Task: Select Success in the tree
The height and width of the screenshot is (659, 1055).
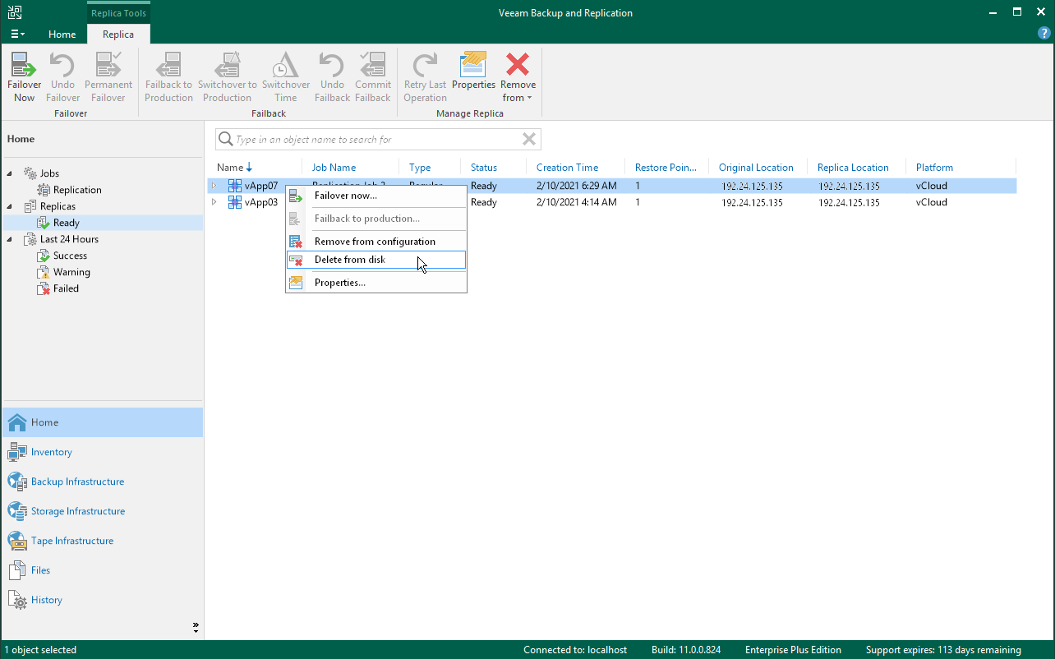Action: tap(70, 256)
